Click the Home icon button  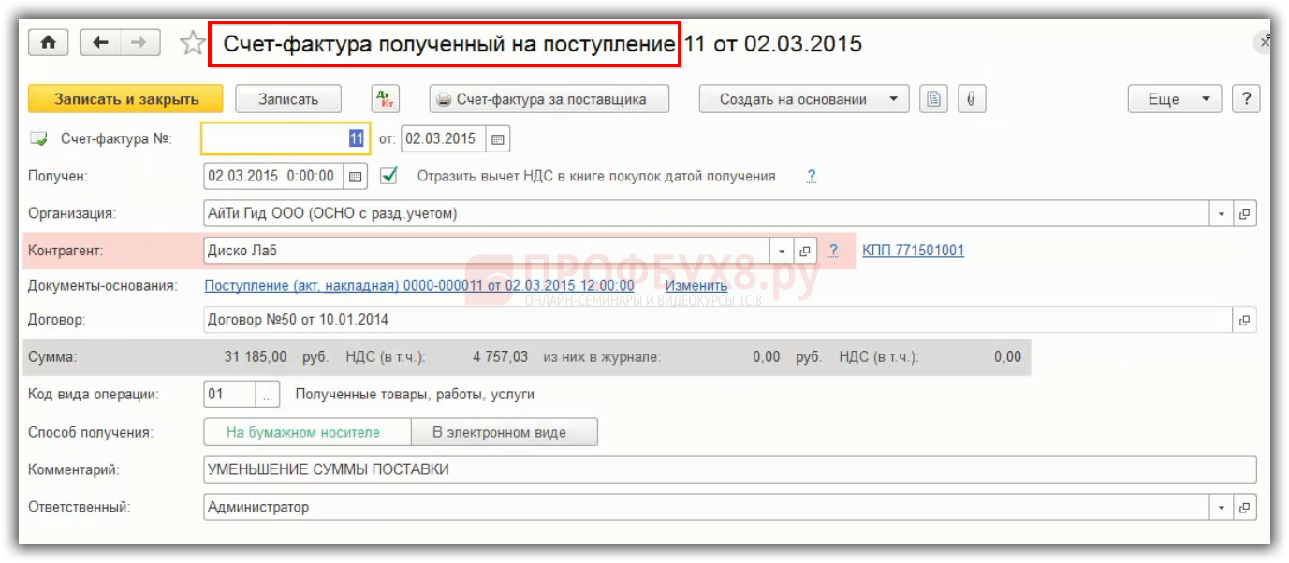[49, 43]
